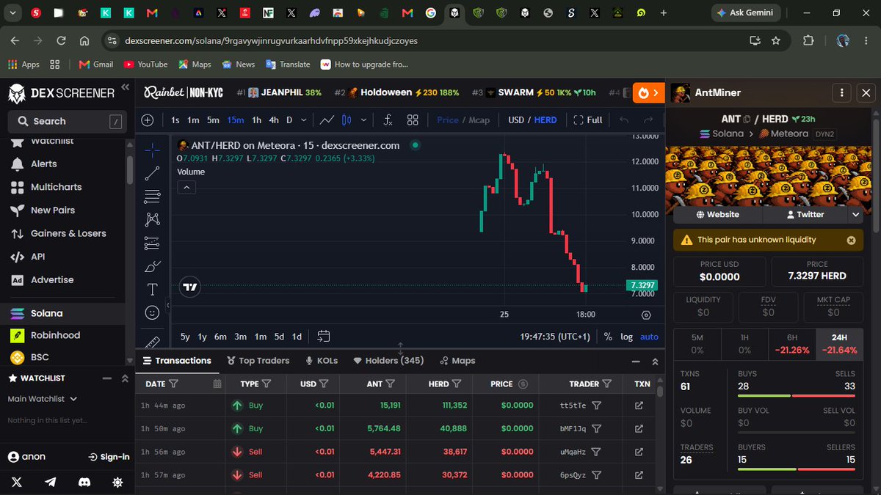Screen dimensions: 881x495
Task: Switch to the Top Traders tab
Action: (x=258, y=361)
